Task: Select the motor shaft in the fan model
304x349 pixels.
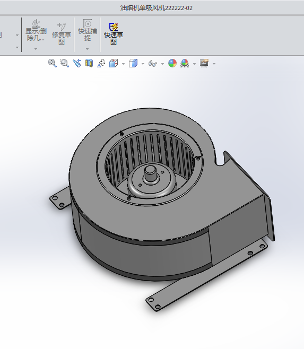Action: pos(151,173)
